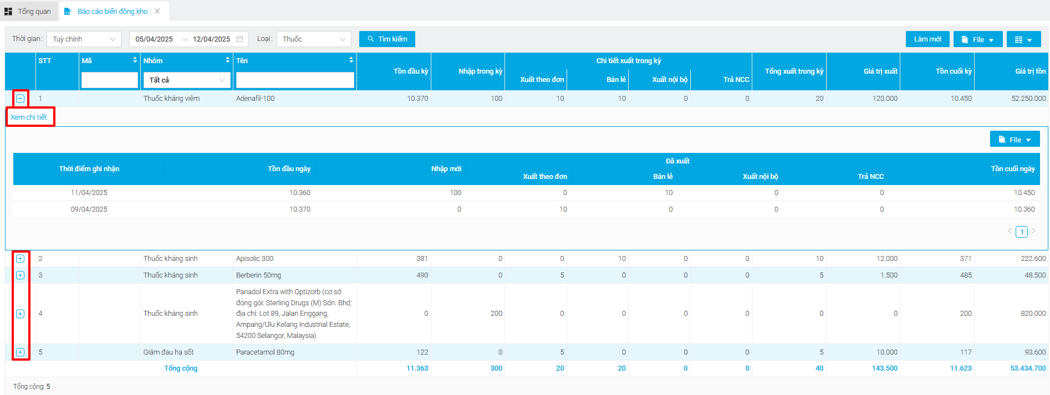Viewport: 1050px width, 395px height.
Task: Click the Thời điểm ghi nhận header
Action: (89, 169)
